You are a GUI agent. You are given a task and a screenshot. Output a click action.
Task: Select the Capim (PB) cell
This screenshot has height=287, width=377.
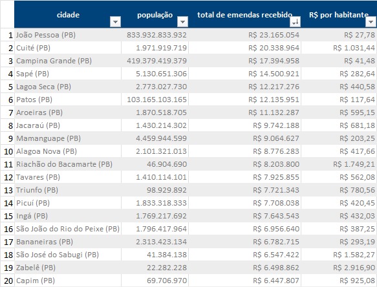(x=68, y=281)
